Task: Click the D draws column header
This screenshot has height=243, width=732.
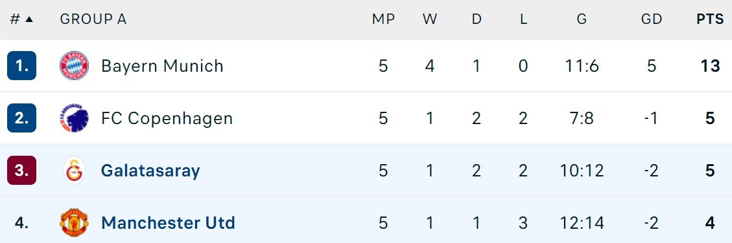Action: [x=476, y=19]
